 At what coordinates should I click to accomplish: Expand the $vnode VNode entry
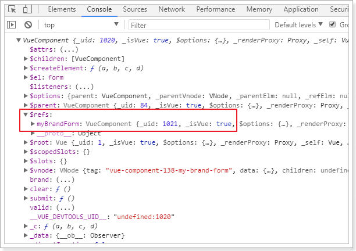26,170
